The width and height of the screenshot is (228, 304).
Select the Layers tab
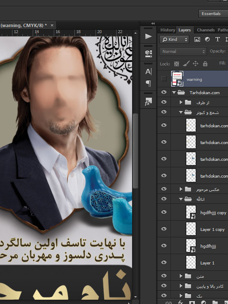pos(185,30)
